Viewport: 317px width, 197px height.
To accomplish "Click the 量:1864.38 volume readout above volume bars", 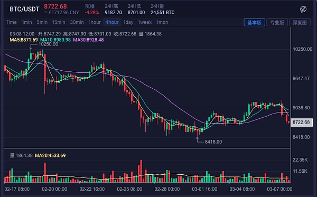I will pos(21,156).
